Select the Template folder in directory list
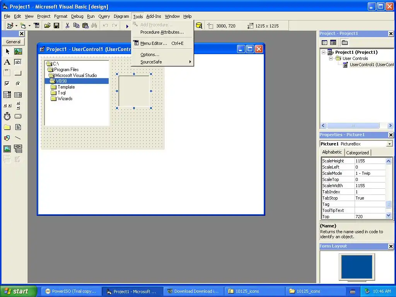This screenshot has height=297, width=396. coord(66,87)
